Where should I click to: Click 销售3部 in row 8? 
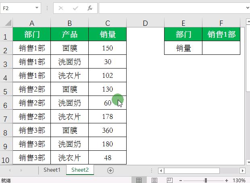click(x=32, y=130)
